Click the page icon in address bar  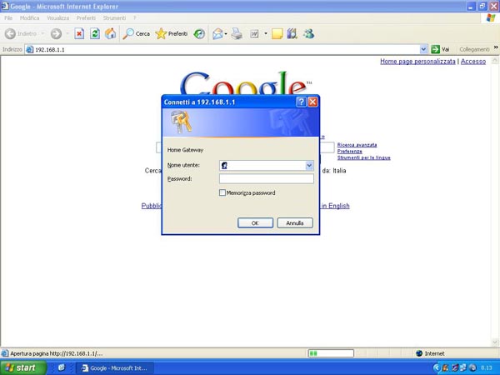click(x=30, y=49)
